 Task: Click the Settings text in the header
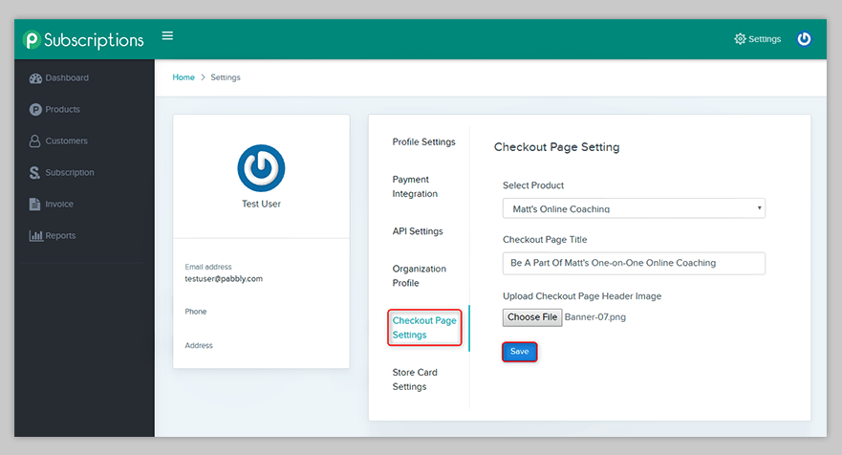(765, 39)
